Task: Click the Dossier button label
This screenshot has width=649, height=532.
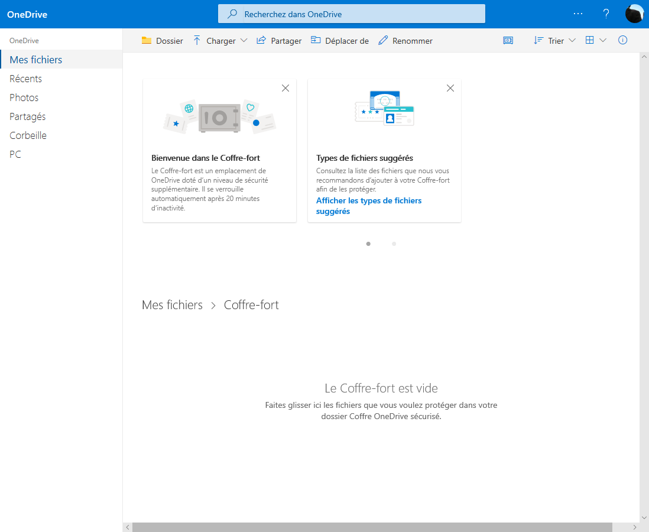Action: (x=170, y=41)
